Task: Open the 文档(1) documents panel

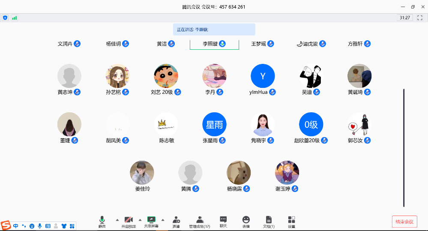Action: point(269,221)
